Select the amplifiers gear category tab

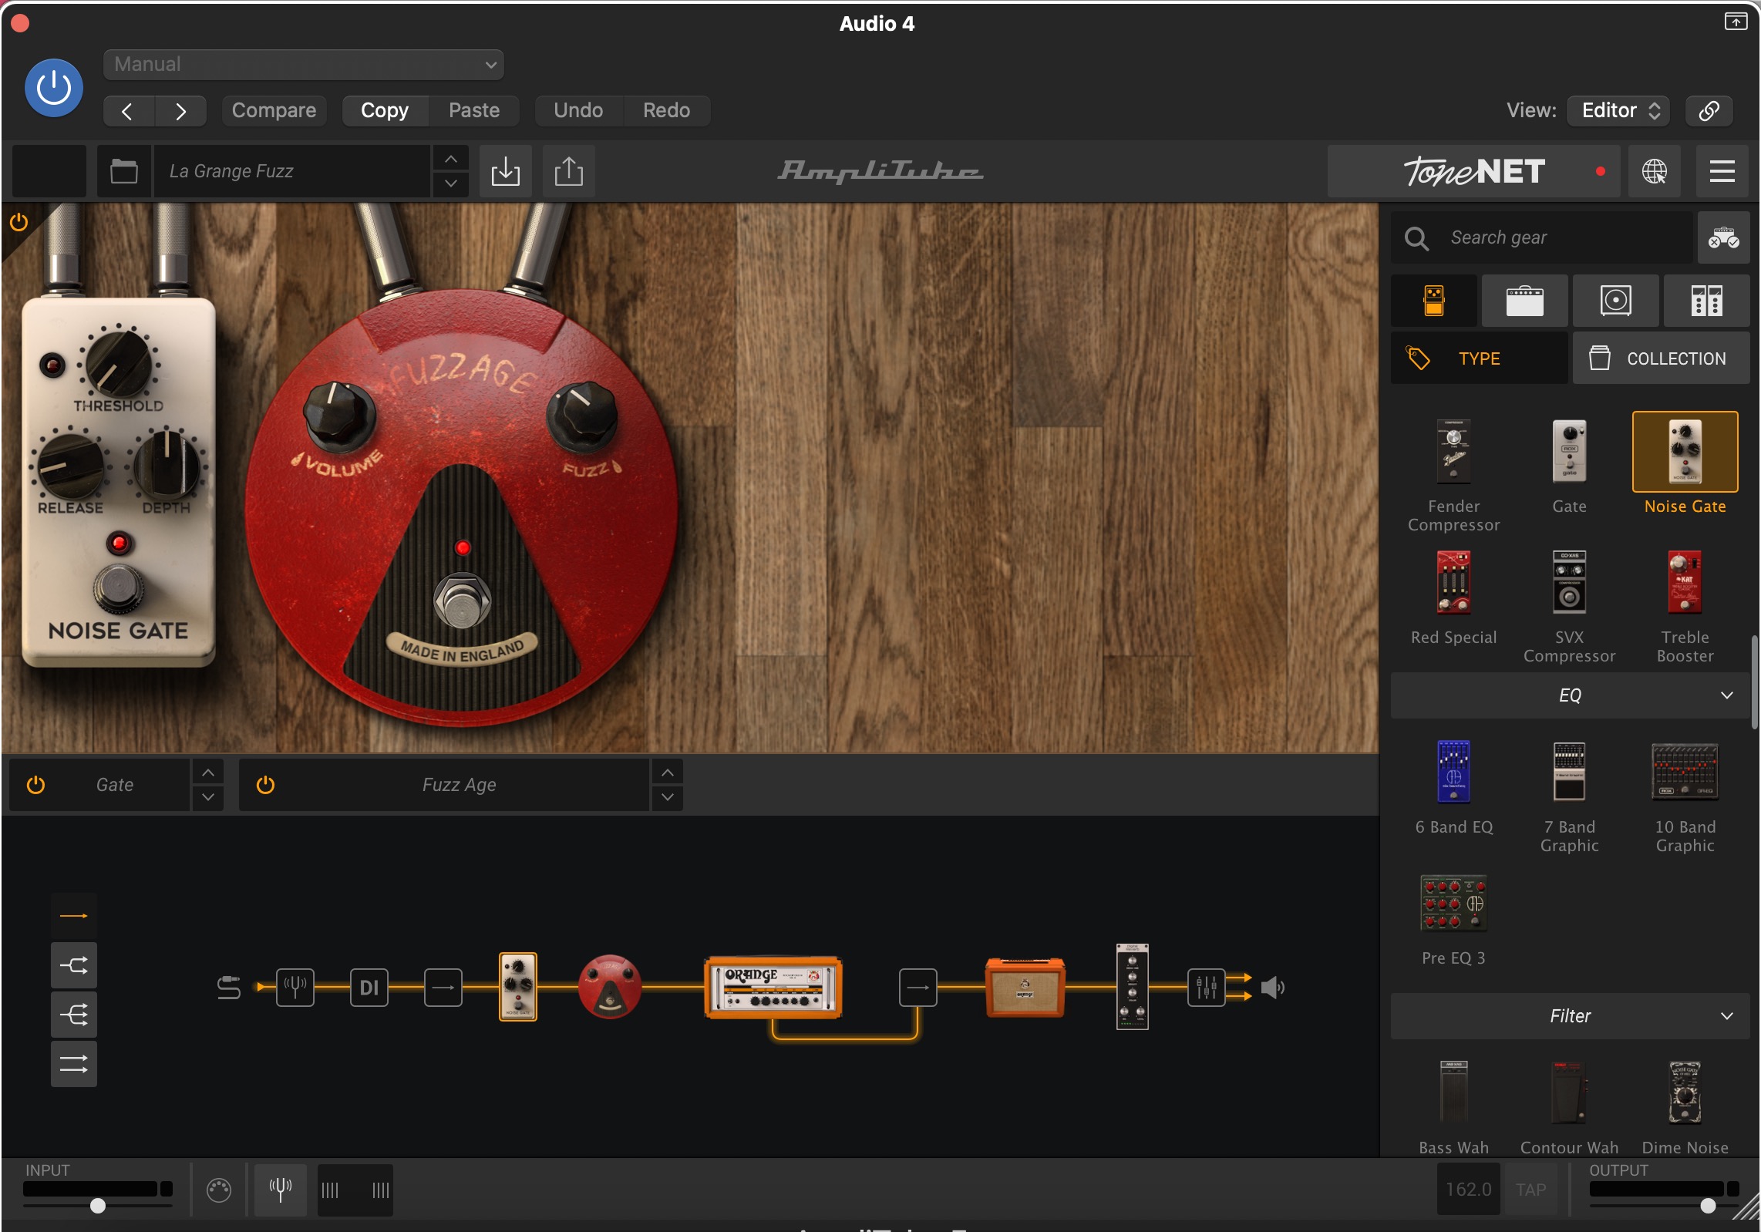(x=1524, y=301)
